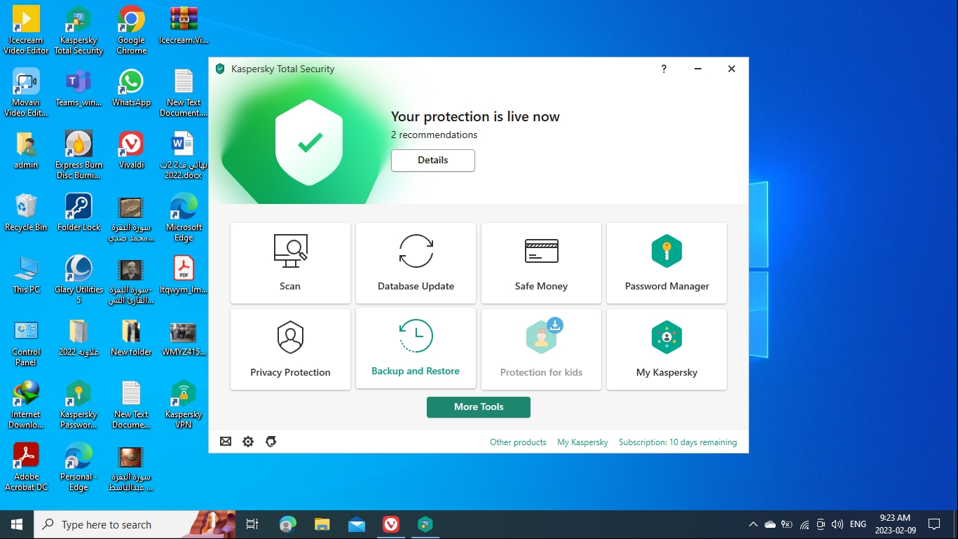Open the My Kaspersky tile
The image size is (958, 539).
(x=666, y=349)
